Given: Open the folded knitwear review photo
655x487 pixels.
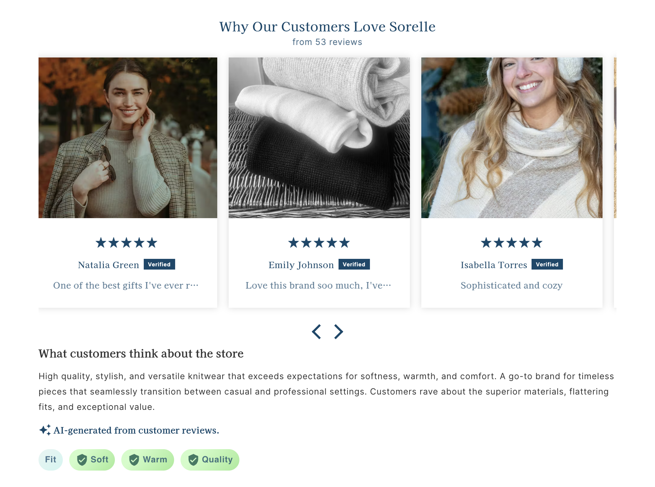Looking at the screenshot, I should [x=319, y=138].
